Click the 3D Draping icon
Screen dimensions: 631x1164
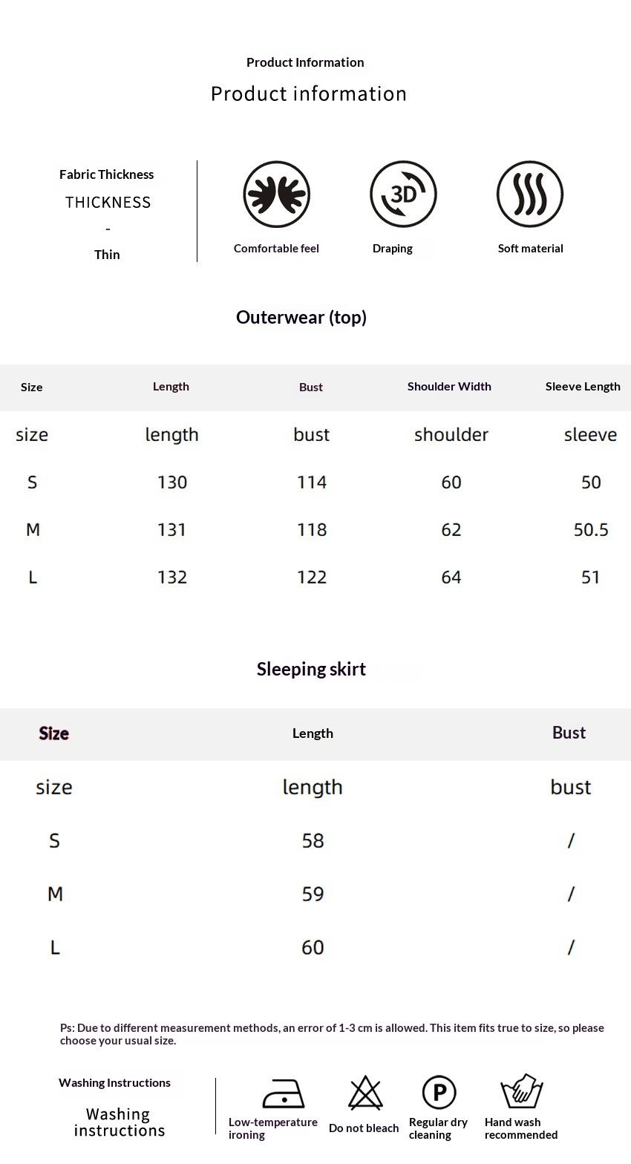[403, 194]
